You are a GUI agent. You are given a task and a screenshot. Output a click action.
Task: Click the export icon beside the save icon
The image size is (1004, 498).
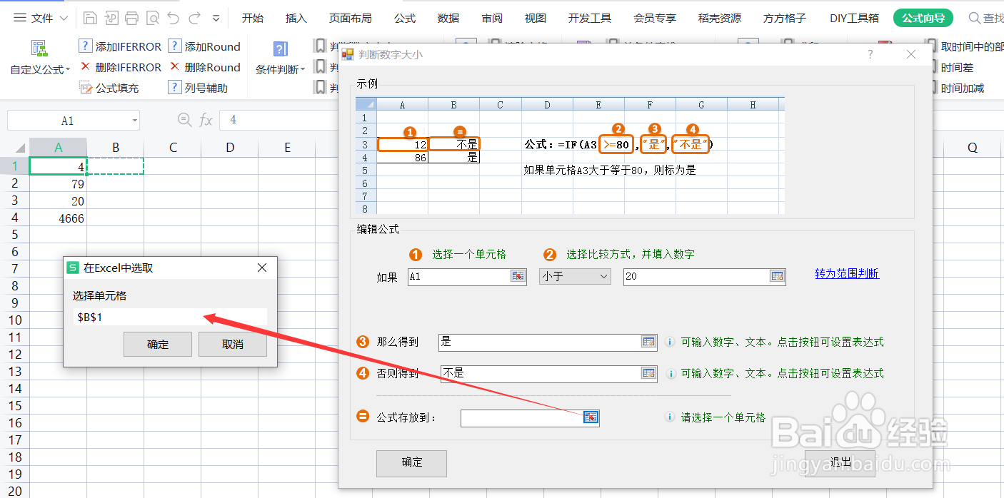pyautogui.click(x=111, y=18)
